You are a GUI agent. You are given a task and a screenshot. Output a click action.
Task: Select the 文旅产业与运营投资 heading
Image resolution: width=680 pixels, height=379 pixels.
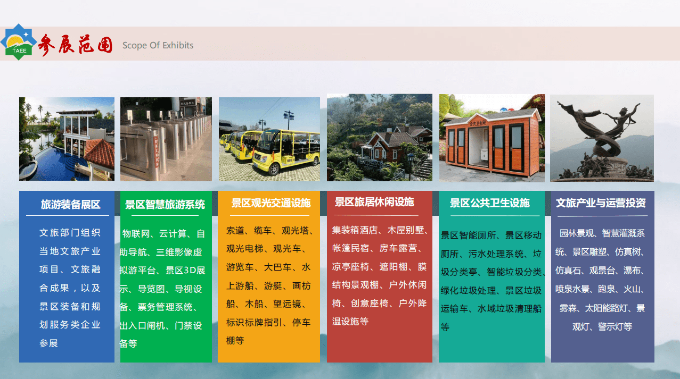[601, 203]
